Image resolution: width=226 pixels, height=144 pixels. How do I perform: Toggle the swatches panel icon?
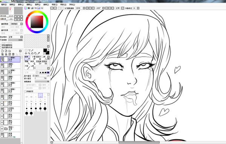tap(39, 8)
